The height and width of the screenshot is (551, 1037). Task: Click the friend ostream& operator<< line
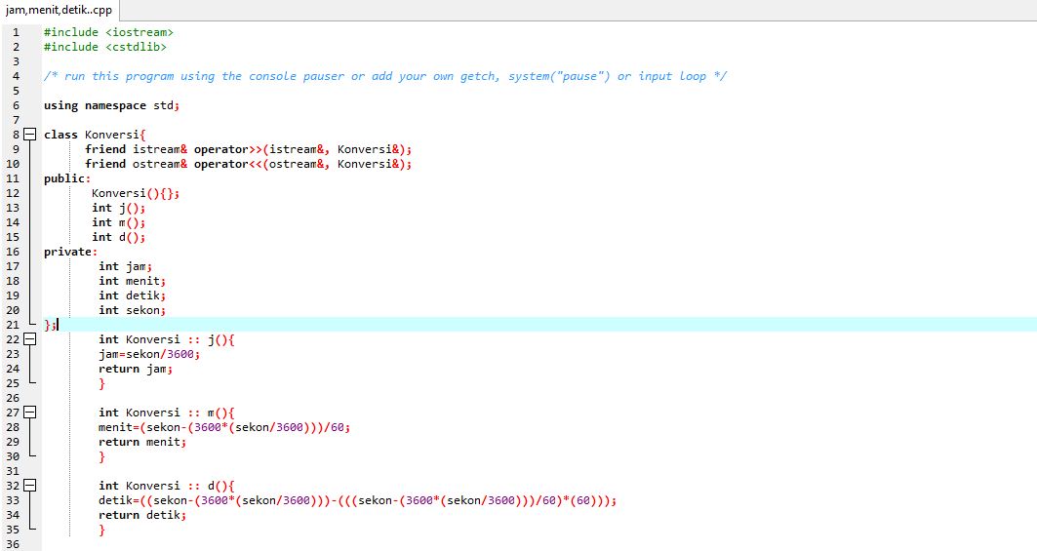point(248,164)
